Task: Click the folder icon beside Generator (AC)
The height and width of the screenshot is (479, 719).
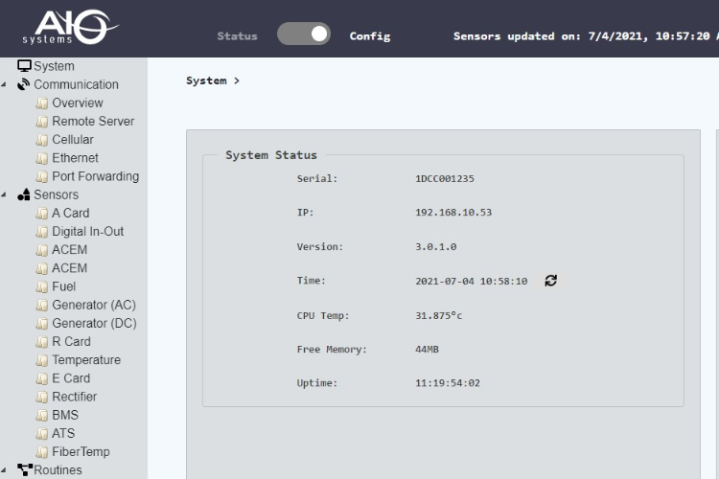Action: [x=42, y=306]
